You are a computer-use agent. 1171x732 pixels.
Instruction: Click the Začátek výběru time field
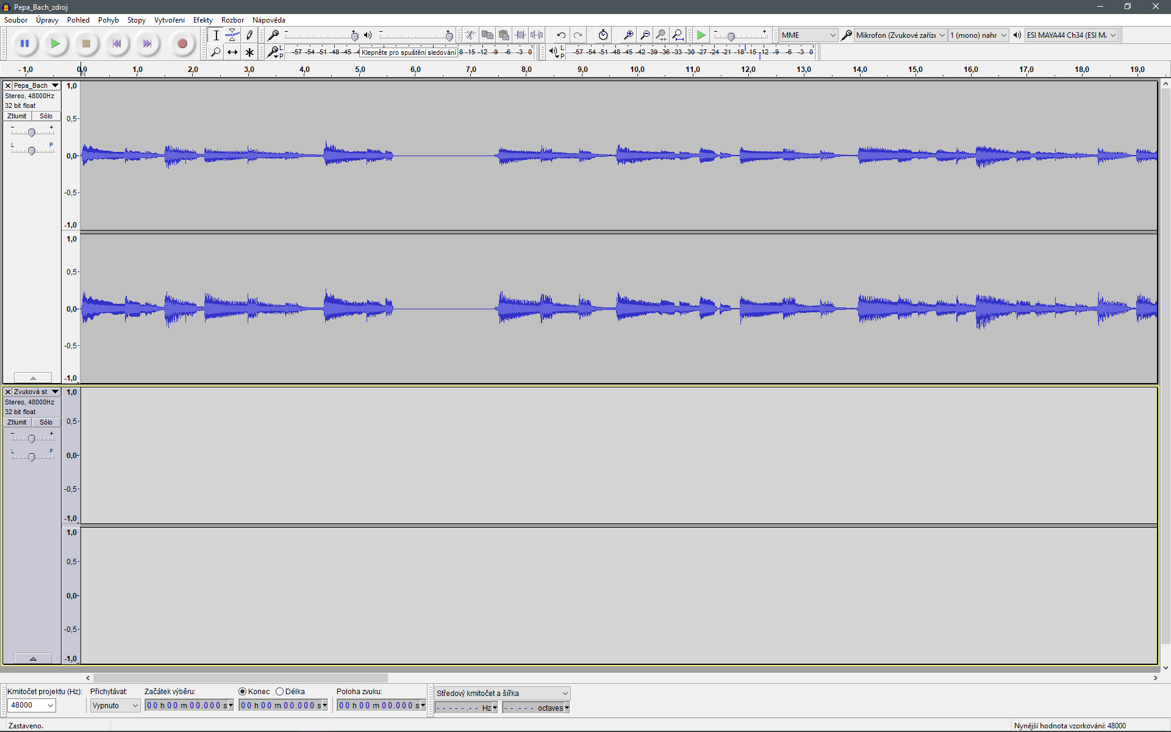(x=189, y=705)
